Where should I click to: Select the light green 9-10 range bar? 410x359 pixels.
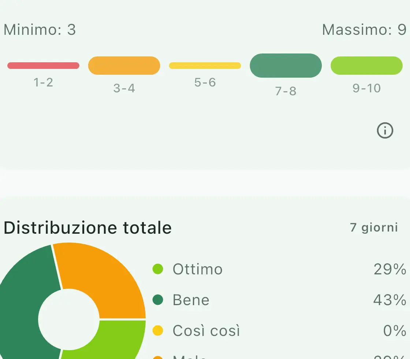(366, 66)
